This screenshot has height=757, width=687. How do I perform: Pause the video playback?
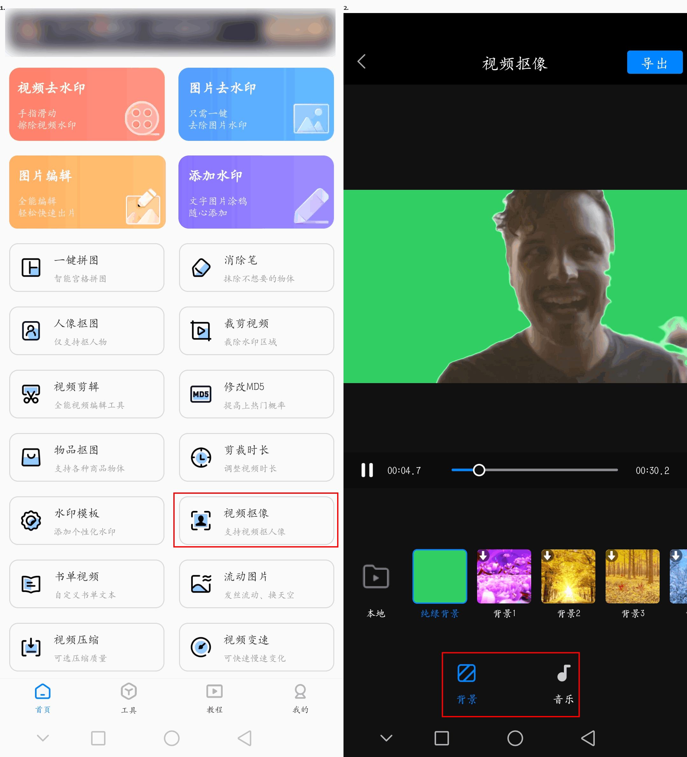pyautogui.click(x=367, y=470)
